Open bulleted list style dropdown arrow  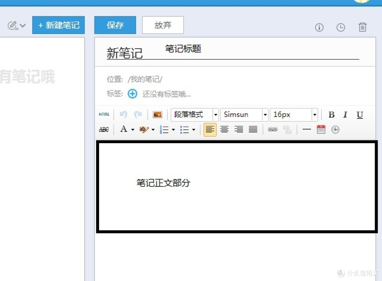(x=194, y=129)
